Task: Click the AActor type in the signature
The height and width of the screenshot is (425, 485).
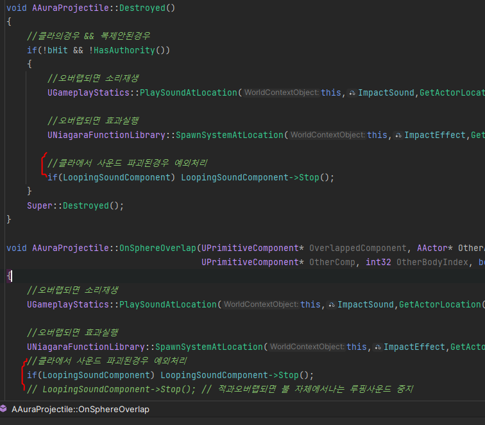Action: click(x=432, y=248)
